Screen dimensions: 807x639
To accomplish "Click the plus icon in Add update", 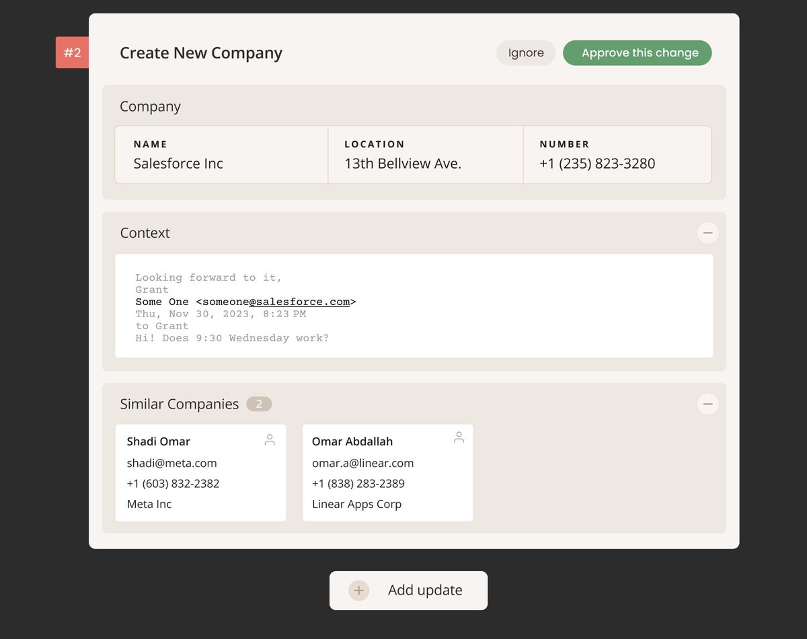I will point(359,591).
